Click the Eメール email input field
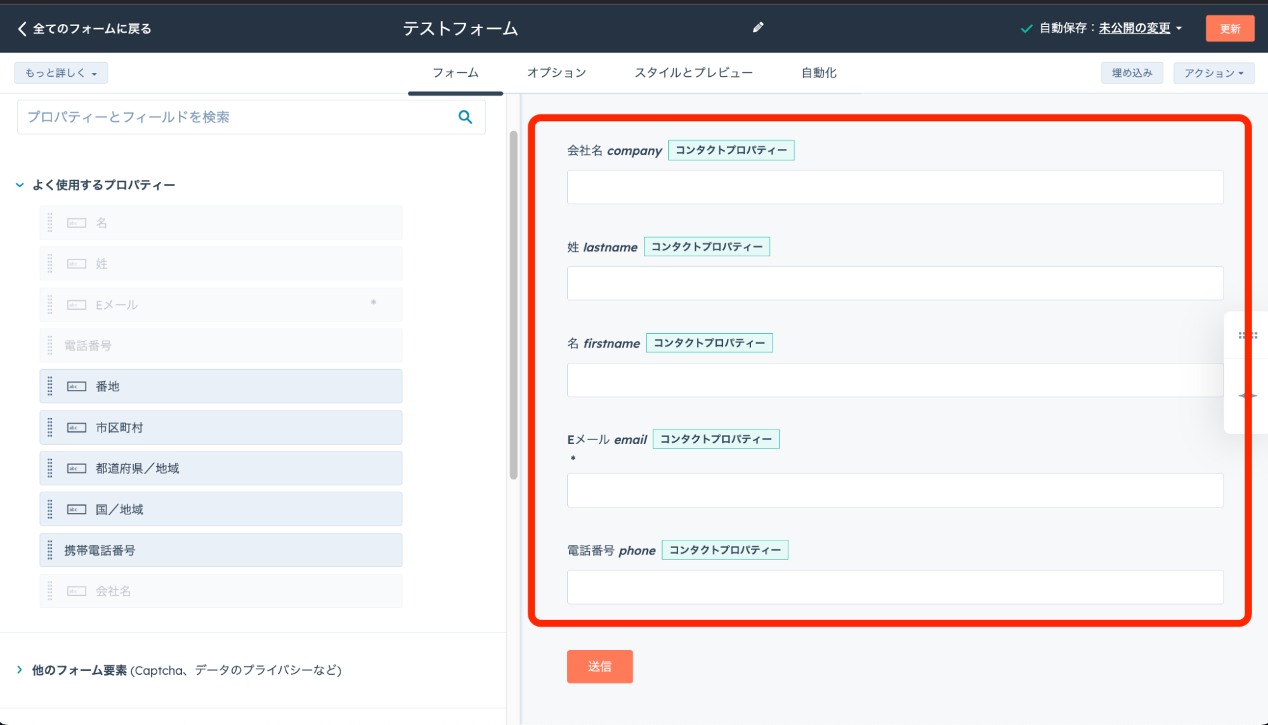Image resolution: width=1268 pixels, height=725 pixels. pyautogui.click(x=895, y=490)
